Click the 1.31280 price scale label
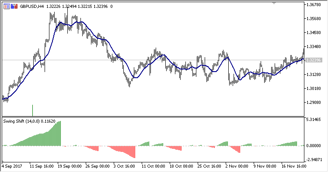Image resolution: width=328 pixels, height=172 pixels. [314, 75]
